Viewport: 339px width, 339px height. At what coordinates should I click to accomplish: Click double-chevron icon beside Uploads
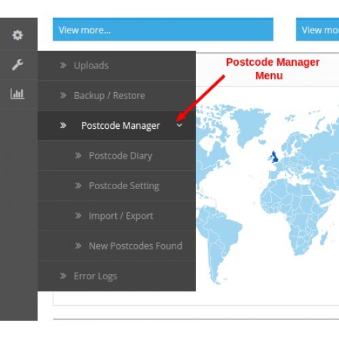(63, 65)
